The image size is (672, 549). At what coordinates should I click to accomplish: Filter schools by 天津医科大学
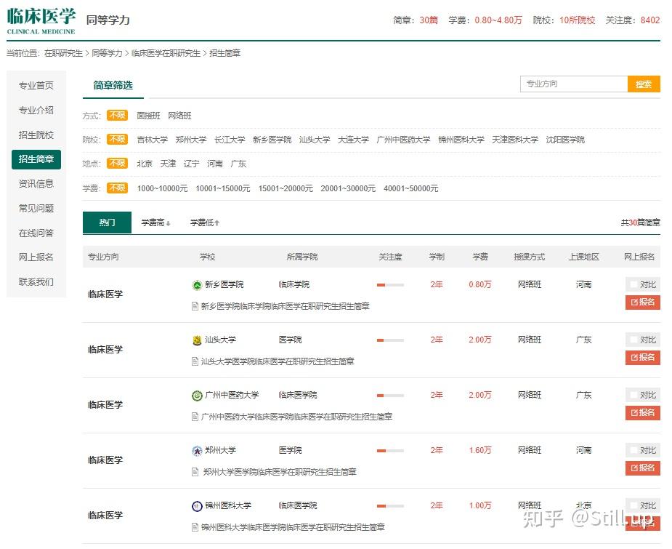click(x=514, y=140)
